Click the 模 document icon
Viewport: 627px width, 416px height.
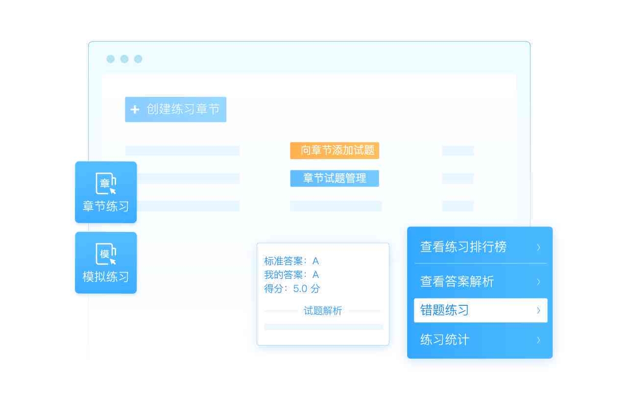click(x=106, y=254)
